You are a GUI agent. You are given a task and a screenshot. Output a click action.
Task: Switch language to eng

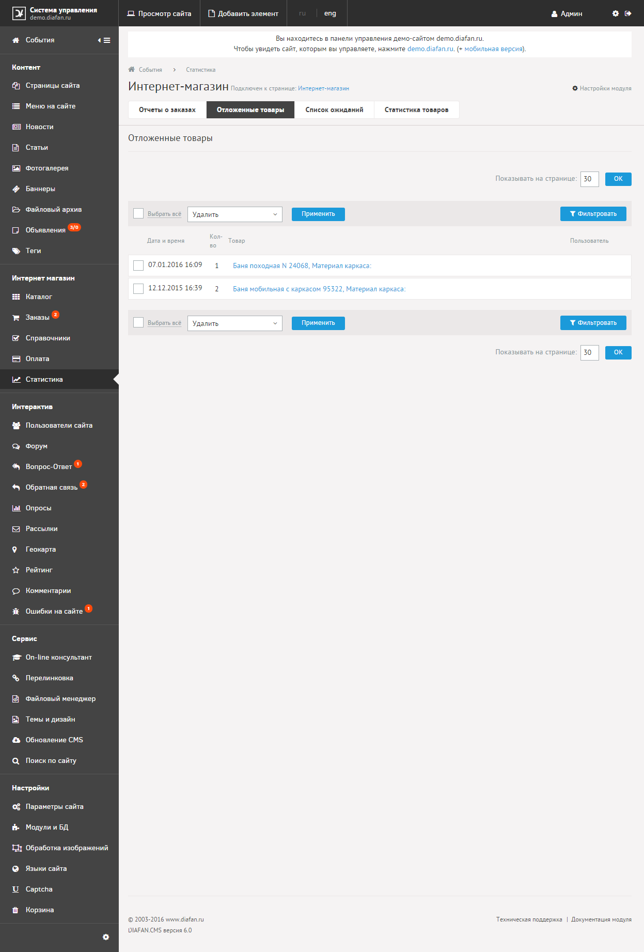coord(330,13)
